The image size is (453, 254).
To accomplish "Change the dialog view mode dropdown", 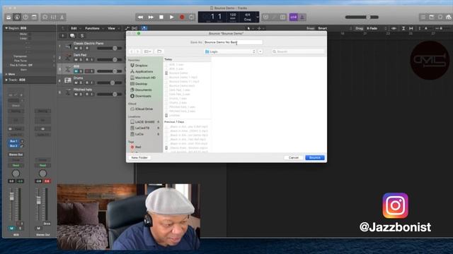I will 148,52.
